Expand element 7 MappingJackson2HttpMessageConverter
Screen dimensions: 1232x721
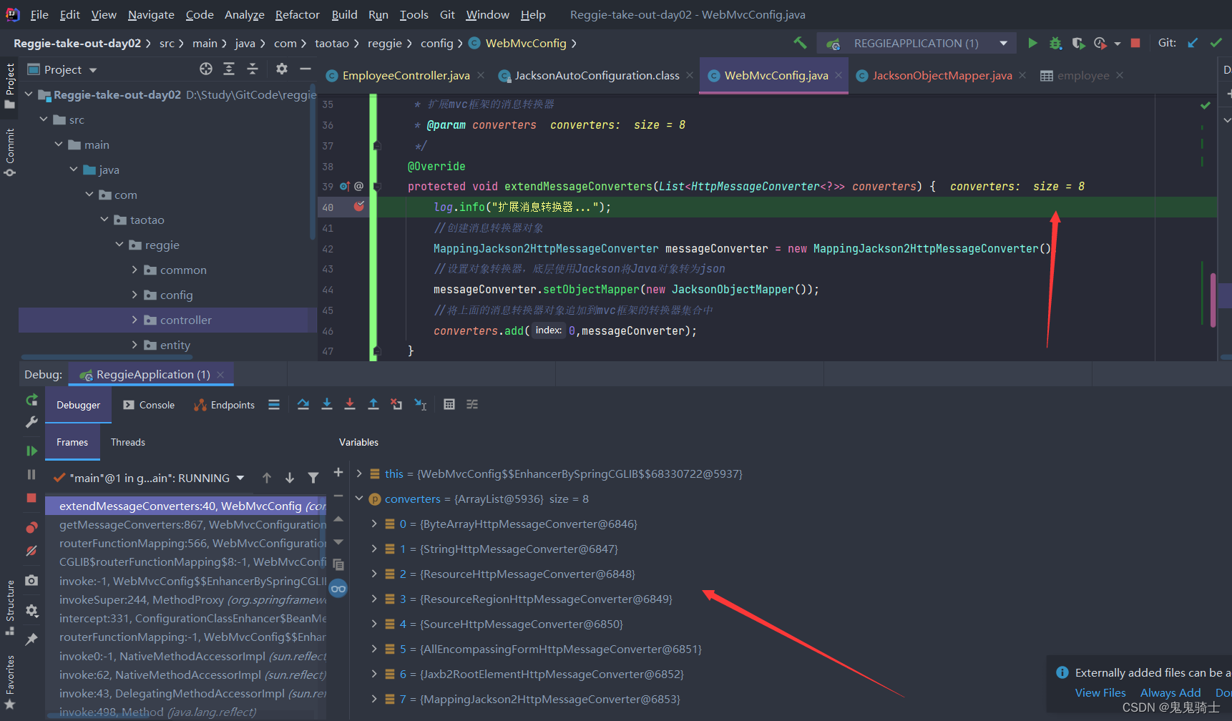(x=374, y=699)
